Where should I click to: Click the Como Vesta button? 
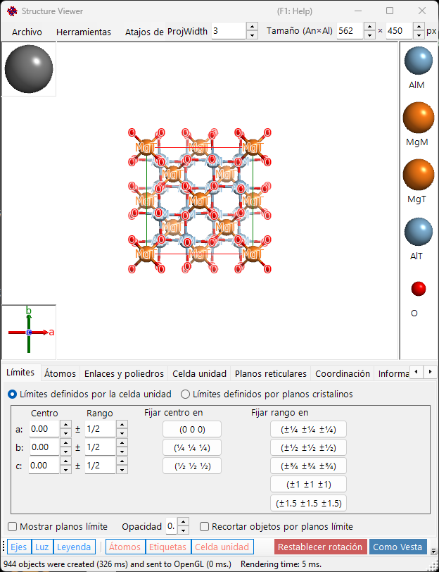(x=397, y=547)
